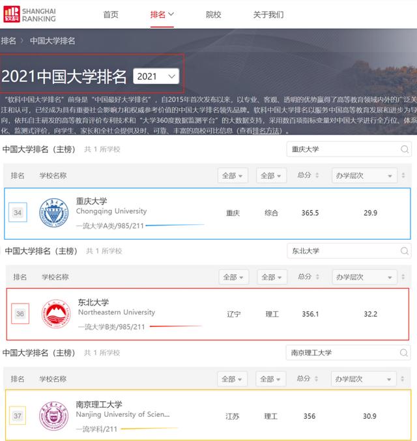Open first 全部 filter in Nanjing table header

click(x=232, y=379)
